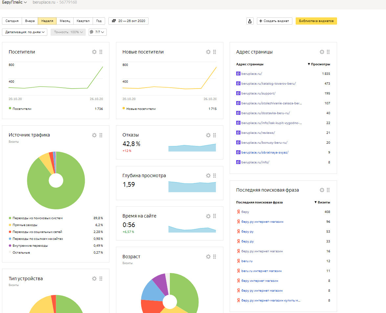This screenshot has height=313, width=386.
Task: Open settings gear on Адрес страницы widget
Action: pyautogui.click(x=322, y=52)
